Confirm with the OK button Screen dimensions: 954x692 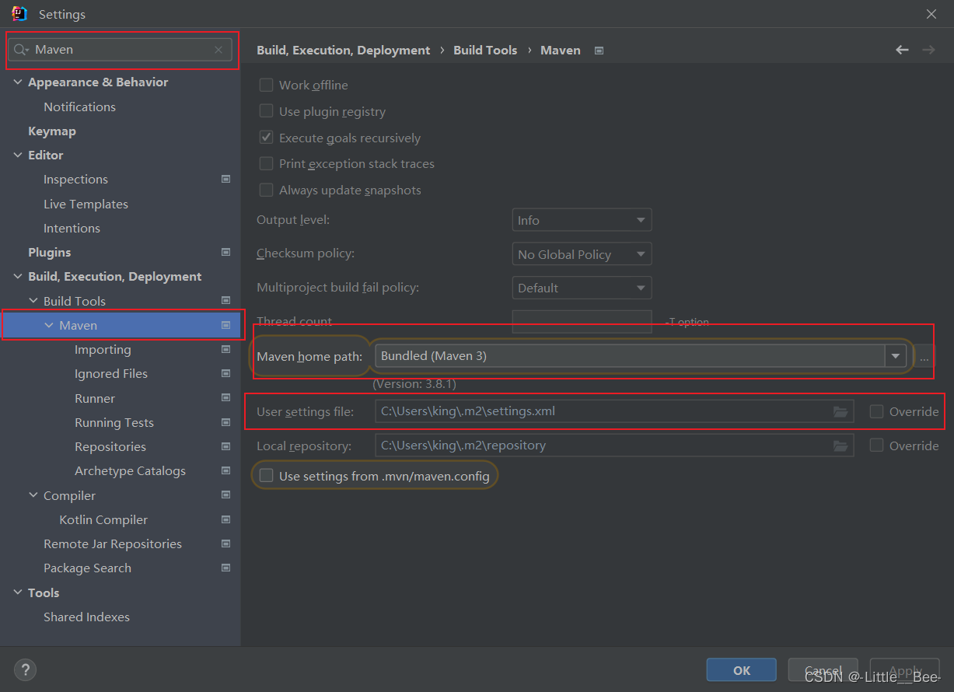pos(742,670)
